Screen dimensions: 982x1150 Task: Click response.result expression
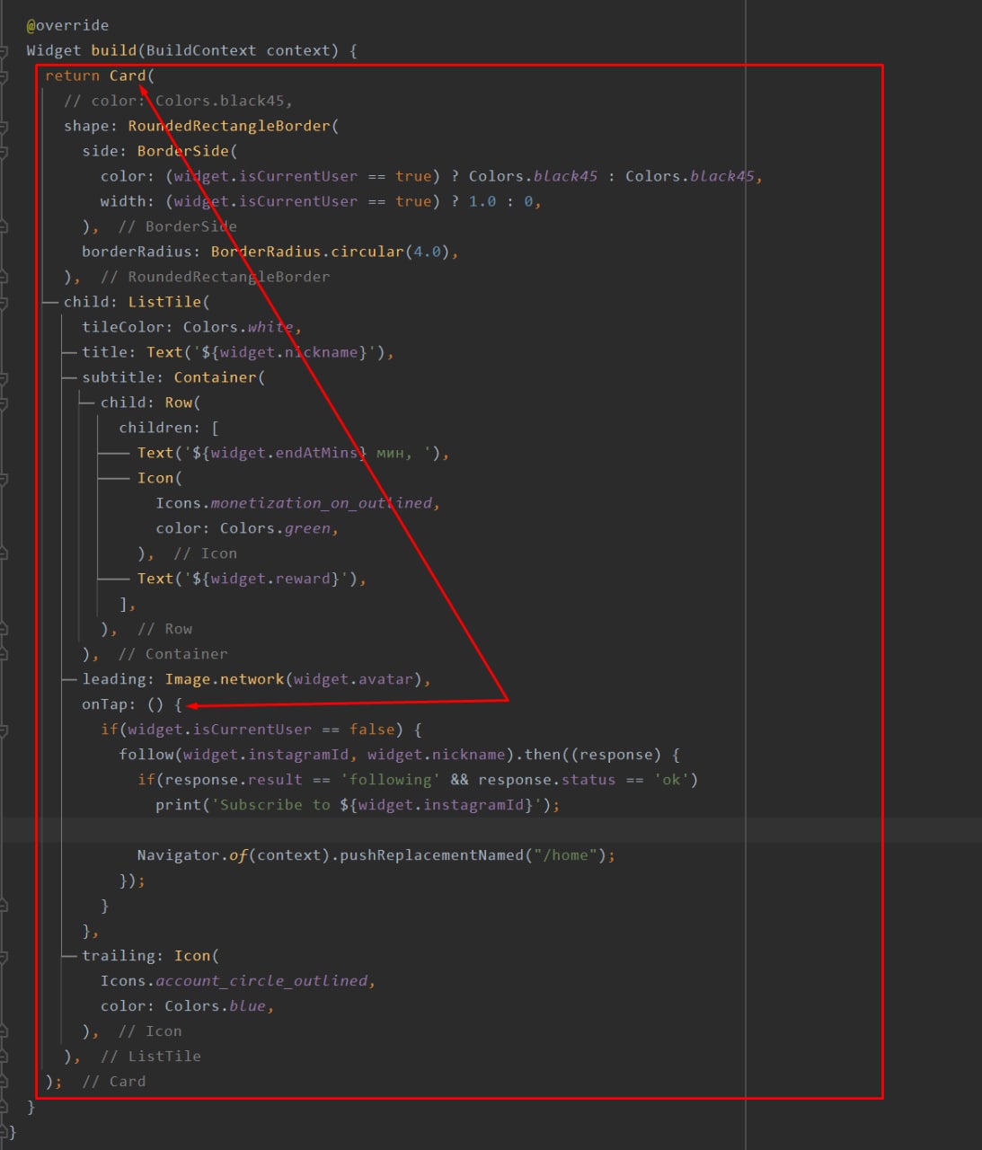click(234, 780)
